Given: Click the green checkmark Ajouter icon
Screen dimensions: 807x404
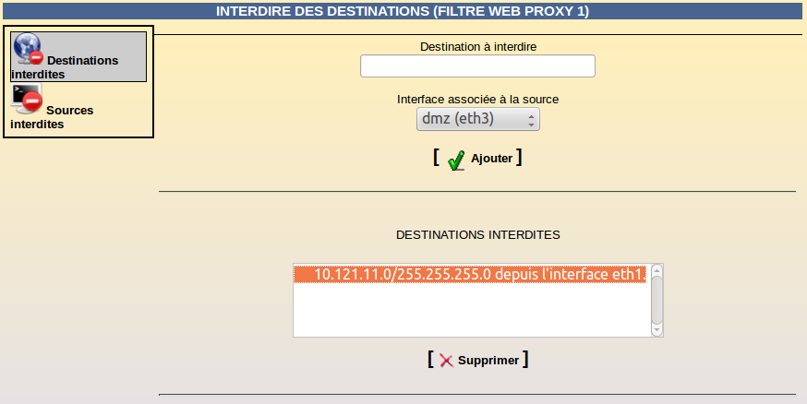Looking at the screenshot, I should click(x=456, y=160).
